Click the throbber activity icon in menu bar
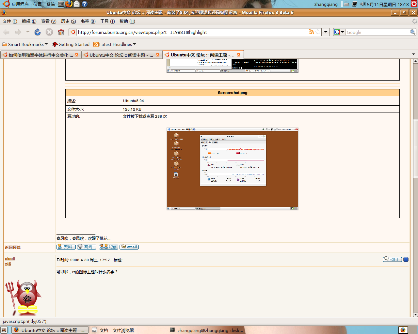 (414, 21)
